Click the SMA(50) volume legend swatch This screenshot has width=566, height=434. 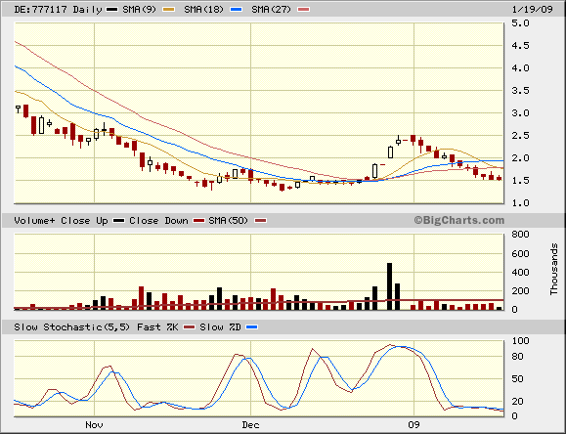click(261, 220)
